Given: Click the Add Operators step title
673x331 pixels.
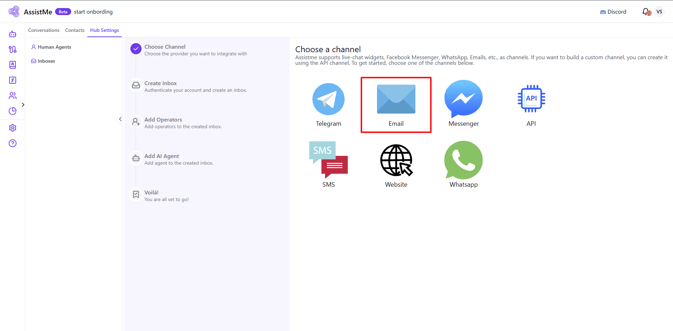Looking at the screenshot, I should 163,119.
